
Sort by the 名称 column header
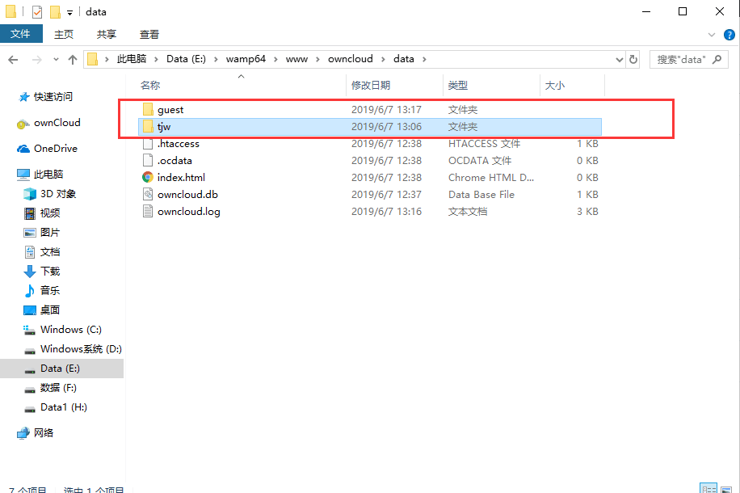(x=242, y=86)
